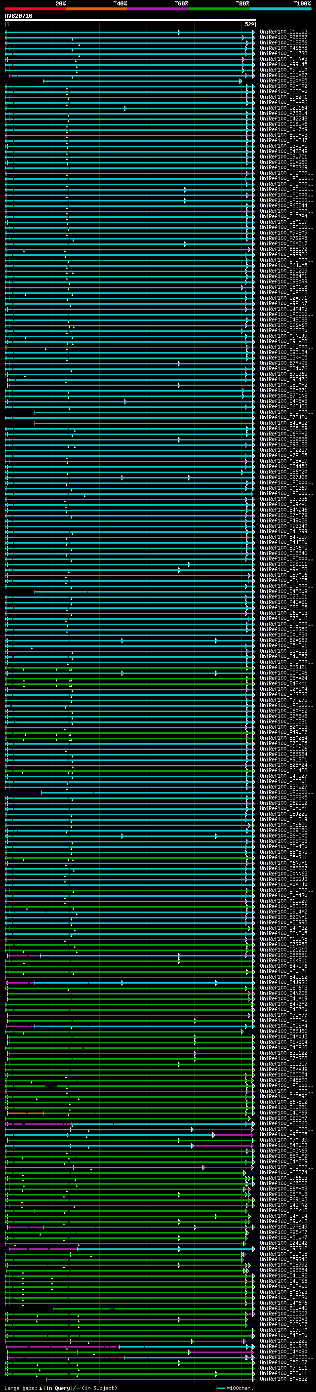Click label UniRef100_P49027
Viewport: 316px width, 1392px height.
[283, 733]
